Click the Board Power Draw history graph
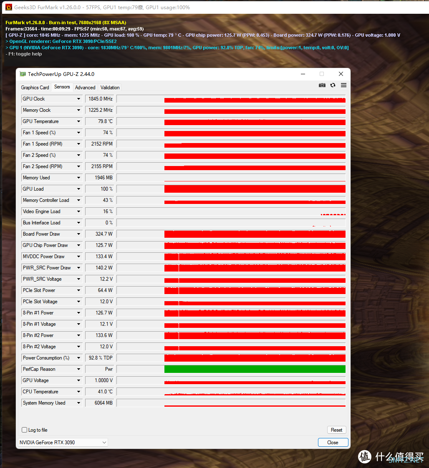Screen dimensions: 429x468 231,234
